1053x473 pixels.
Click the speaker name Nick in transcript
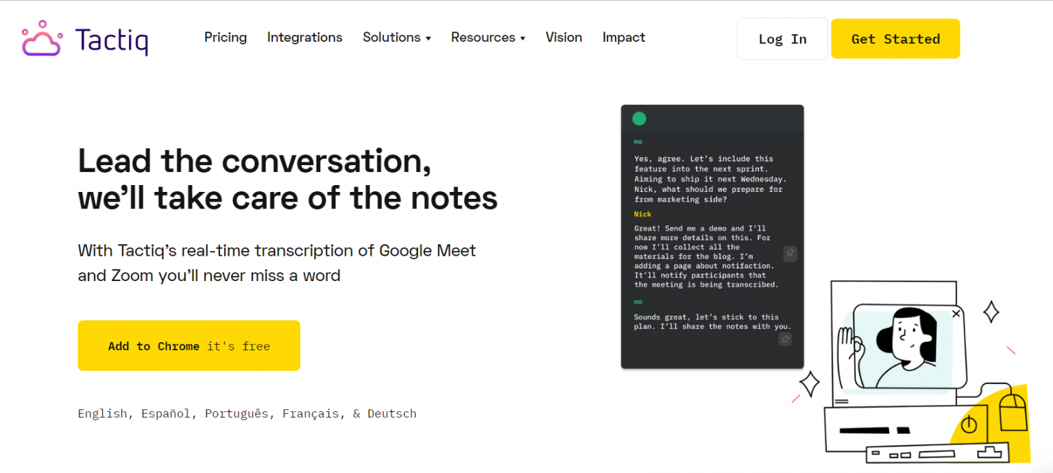pyautogui.click(x=642, y=214)
